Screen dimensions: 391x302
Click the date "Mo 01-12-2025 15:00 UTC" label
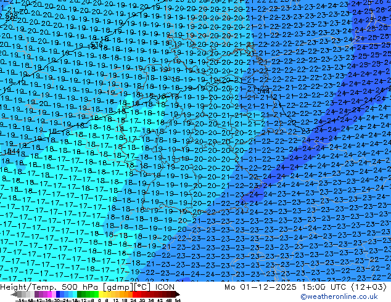point(286,287)
